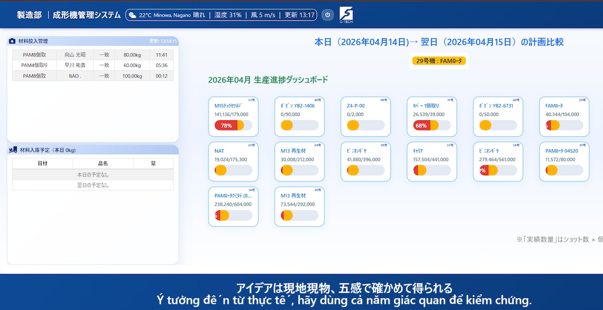Viewport: 603px width, 310px height.
Task: Click the 11:41 time cell
Action: 162,55
